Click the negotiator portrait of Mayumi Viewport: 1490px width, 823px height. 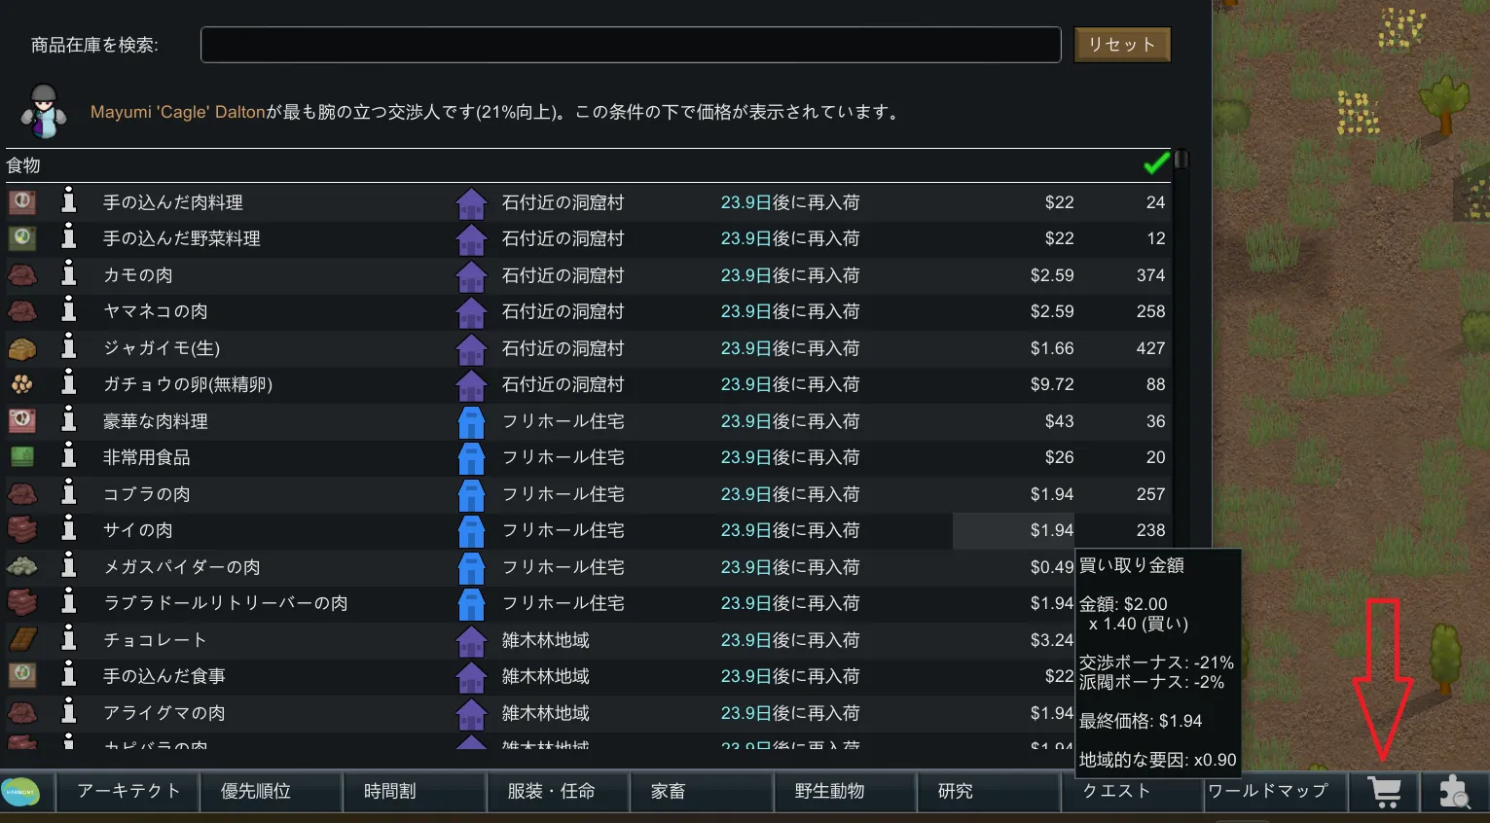(44, 112)
